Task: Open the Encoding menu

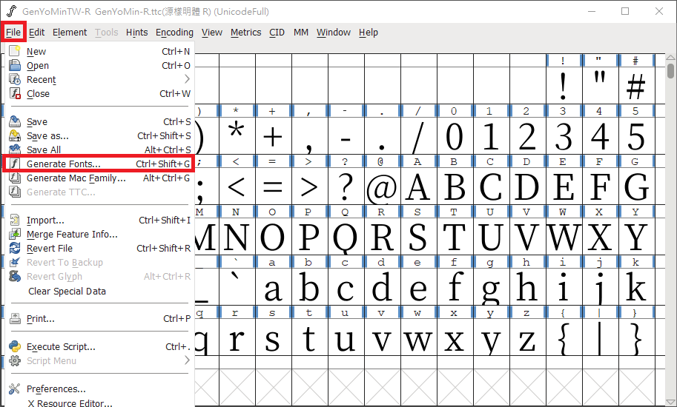Action: point(174,33)
